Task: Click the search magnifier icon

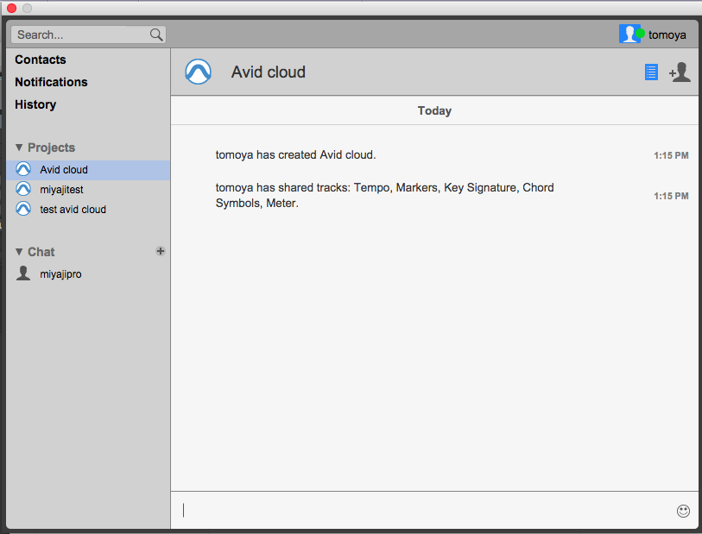Action: pos(156,35)
